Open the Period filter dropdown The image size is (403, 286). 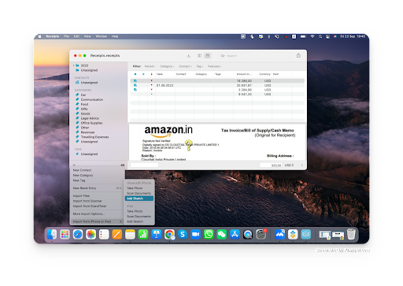coord(150,66)
